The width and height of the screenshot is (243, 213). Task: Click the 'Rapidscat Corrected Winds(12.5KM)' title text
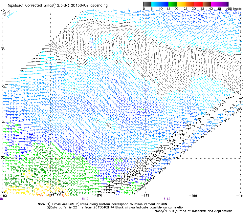38,6
